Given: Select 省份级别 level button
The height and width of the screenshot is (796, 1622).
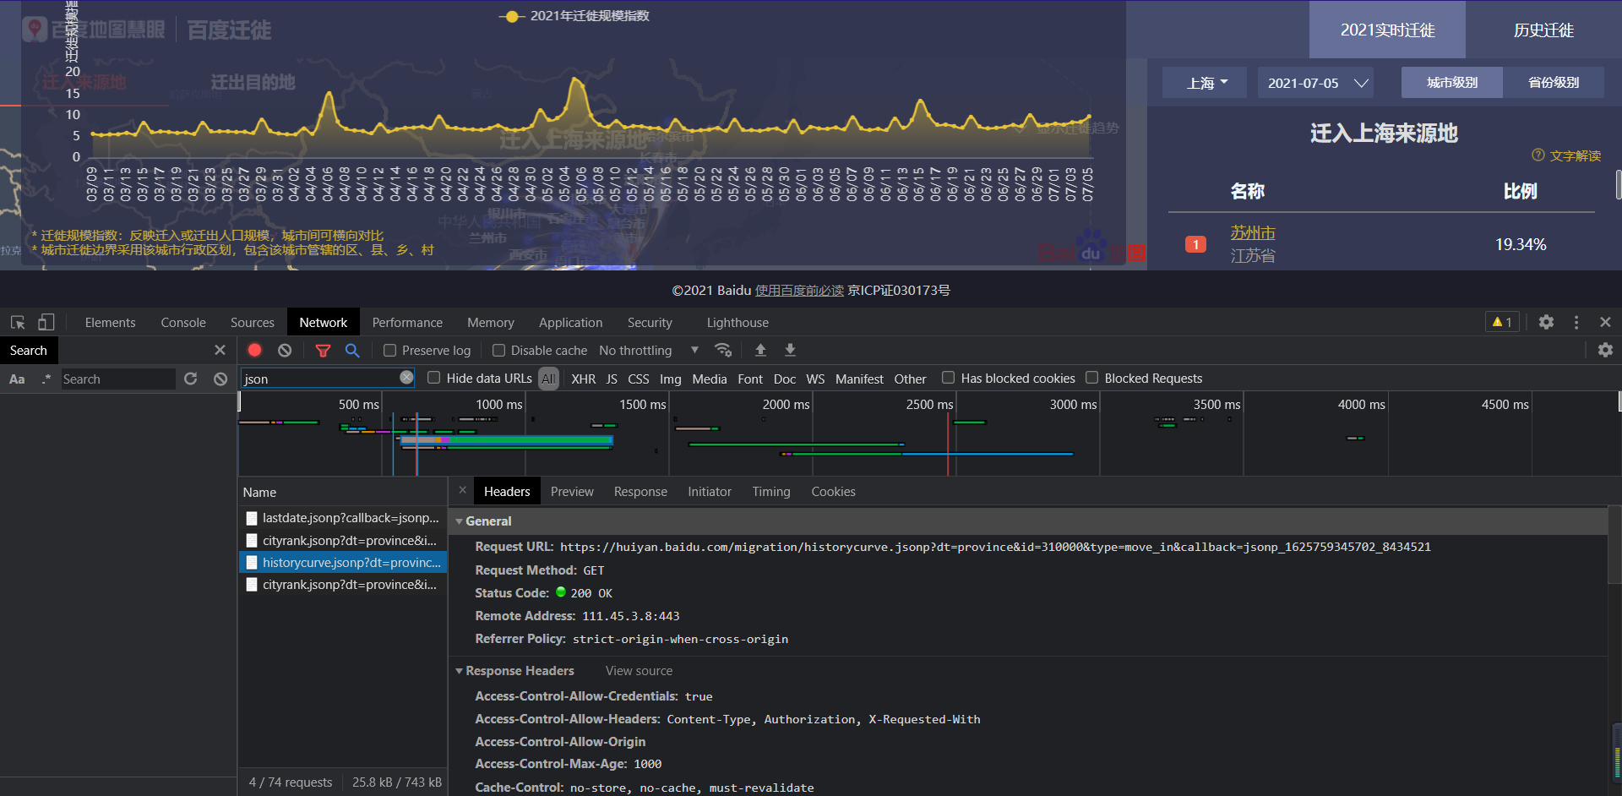Looking at the screenshot, I should click(x=1554, y=83).
